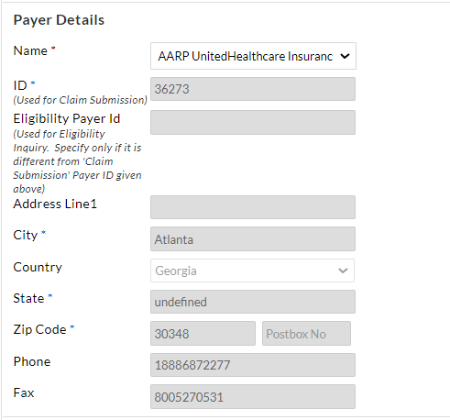Click the Phone field 18886872277
The width and height of the screenshot is (450, 420).
pos(253,365)
